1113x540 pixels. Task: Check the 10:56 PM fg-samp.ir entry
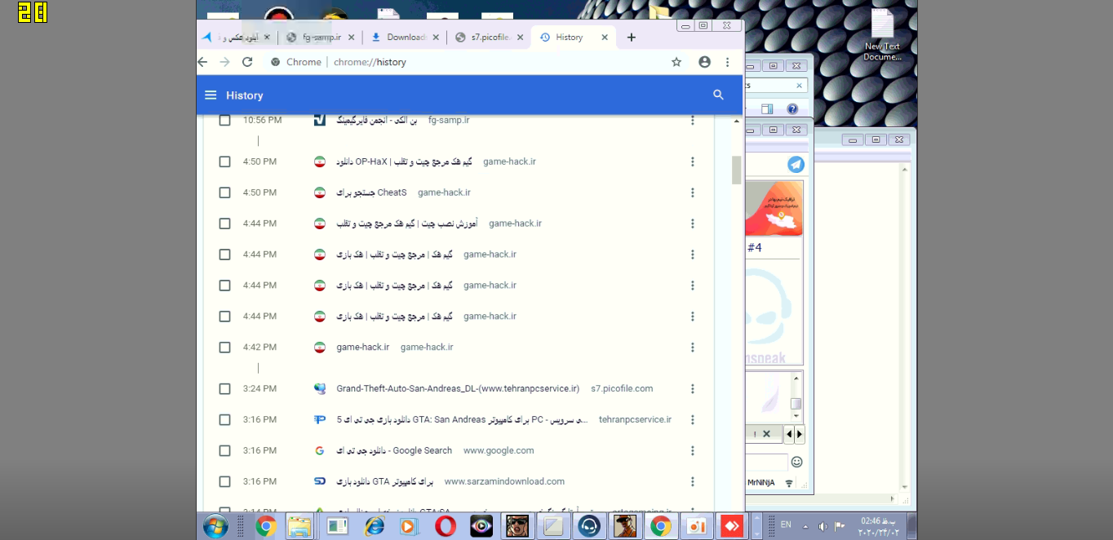pos(224,121)
